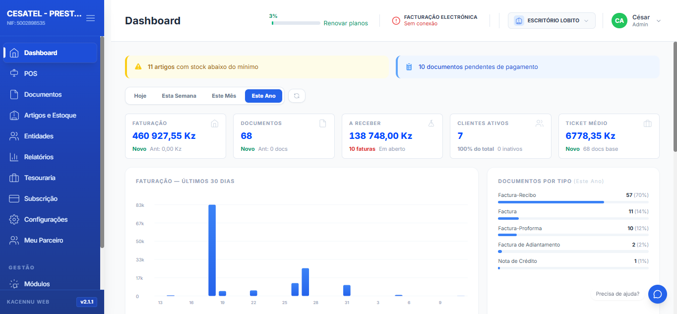Click the home icon on Faturação card
Viewport: 677px width, 314px height.
[215, 124]
